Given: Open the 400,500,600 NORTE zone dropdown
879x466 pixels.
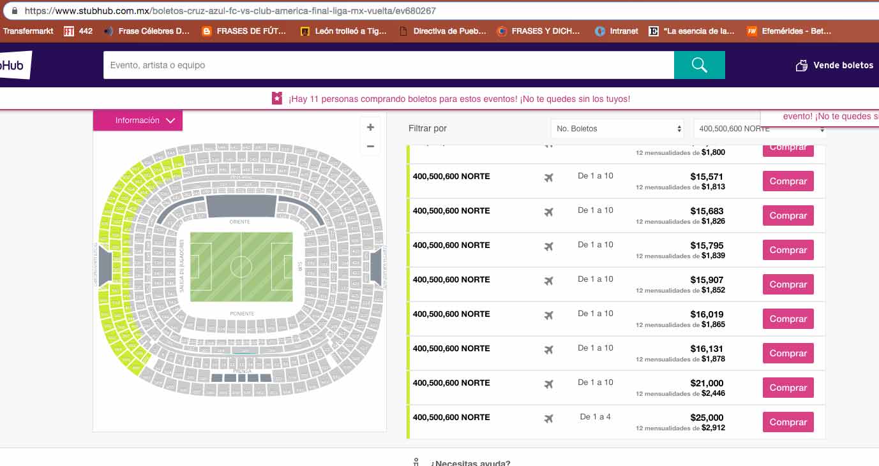Looking at the screenshot, I should 760,129.
